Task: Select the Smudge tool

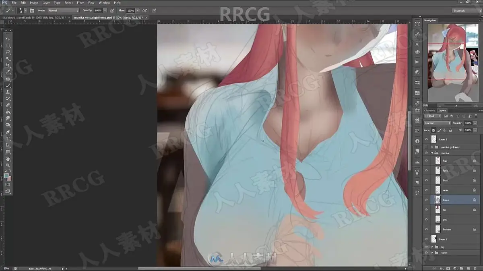Action: pyautogui.click(x=8, y=118)
